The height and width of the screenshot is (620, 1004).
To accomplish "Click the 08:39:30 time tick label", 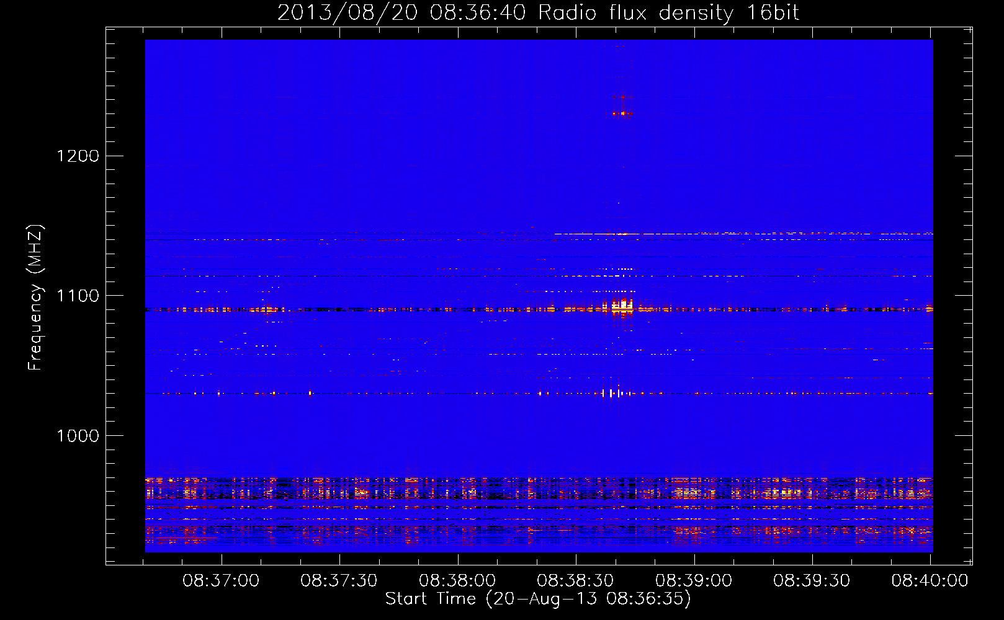I will coord(812,581).
